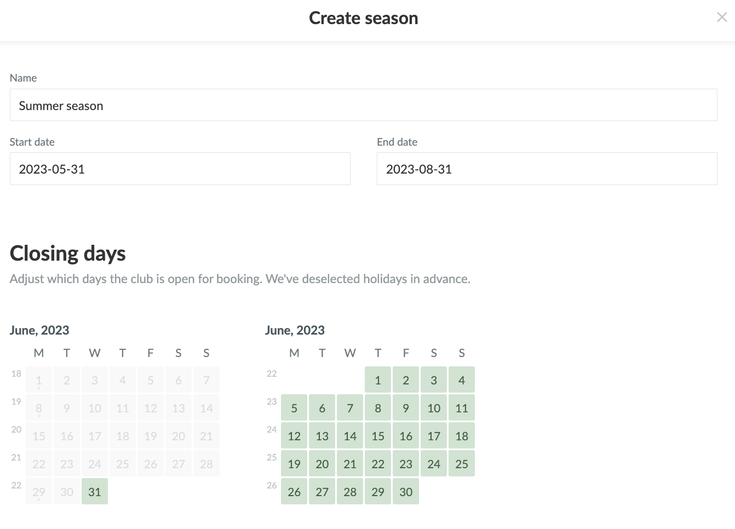
Task: Click greyed-out day 1 in week 18
Action: coord(39,380)
